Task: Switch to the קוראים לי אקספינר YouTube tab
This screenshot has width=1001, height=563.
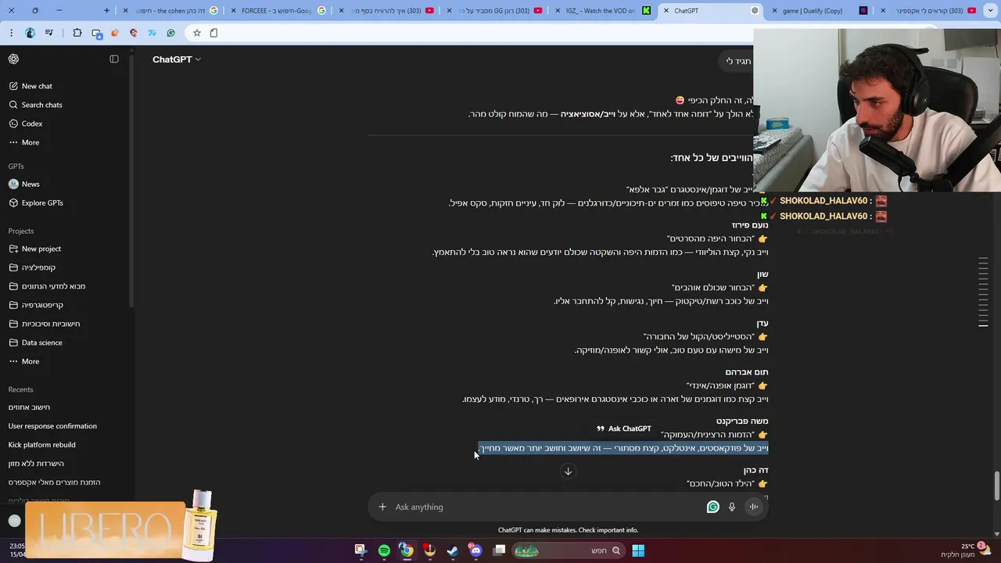Action: click(927, 11)
